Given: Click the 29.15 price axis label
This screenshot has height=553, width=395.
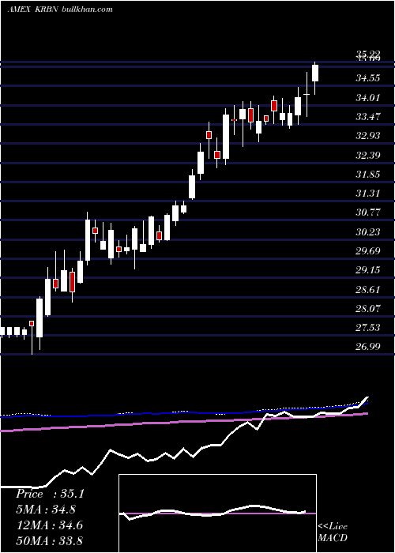Looking at the screenshot, I should tap(368, 270).
